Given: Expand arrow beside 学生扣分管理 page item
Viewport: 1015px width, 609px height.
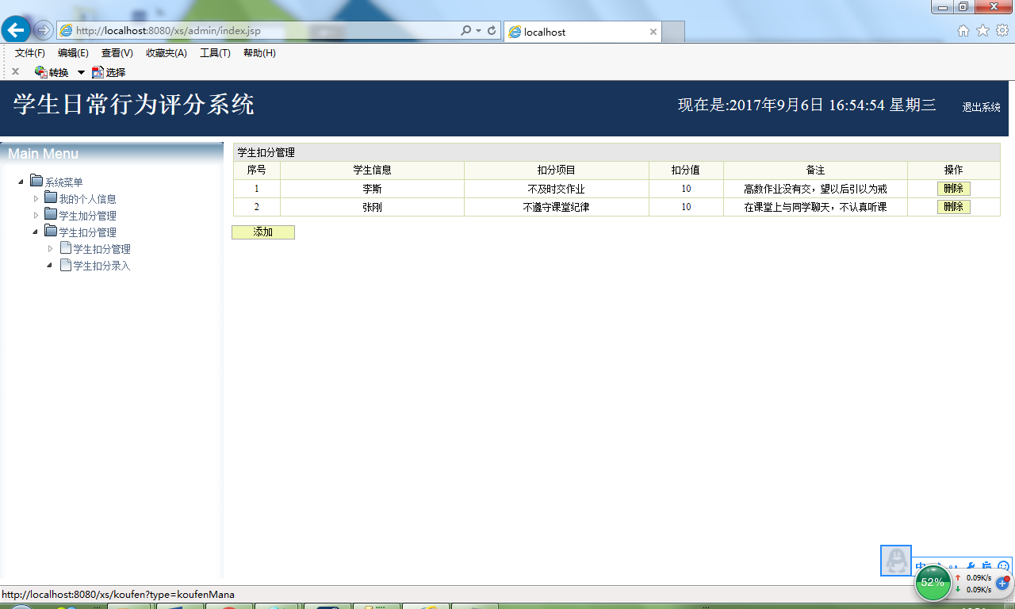Looking at the screenshot, I should pyautogui.click(x=50, y=248).
